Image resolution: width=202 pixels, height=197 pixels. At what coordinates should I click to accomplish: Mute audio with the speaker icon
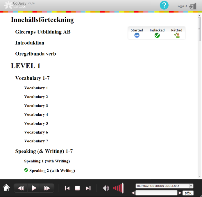(106, 188)
